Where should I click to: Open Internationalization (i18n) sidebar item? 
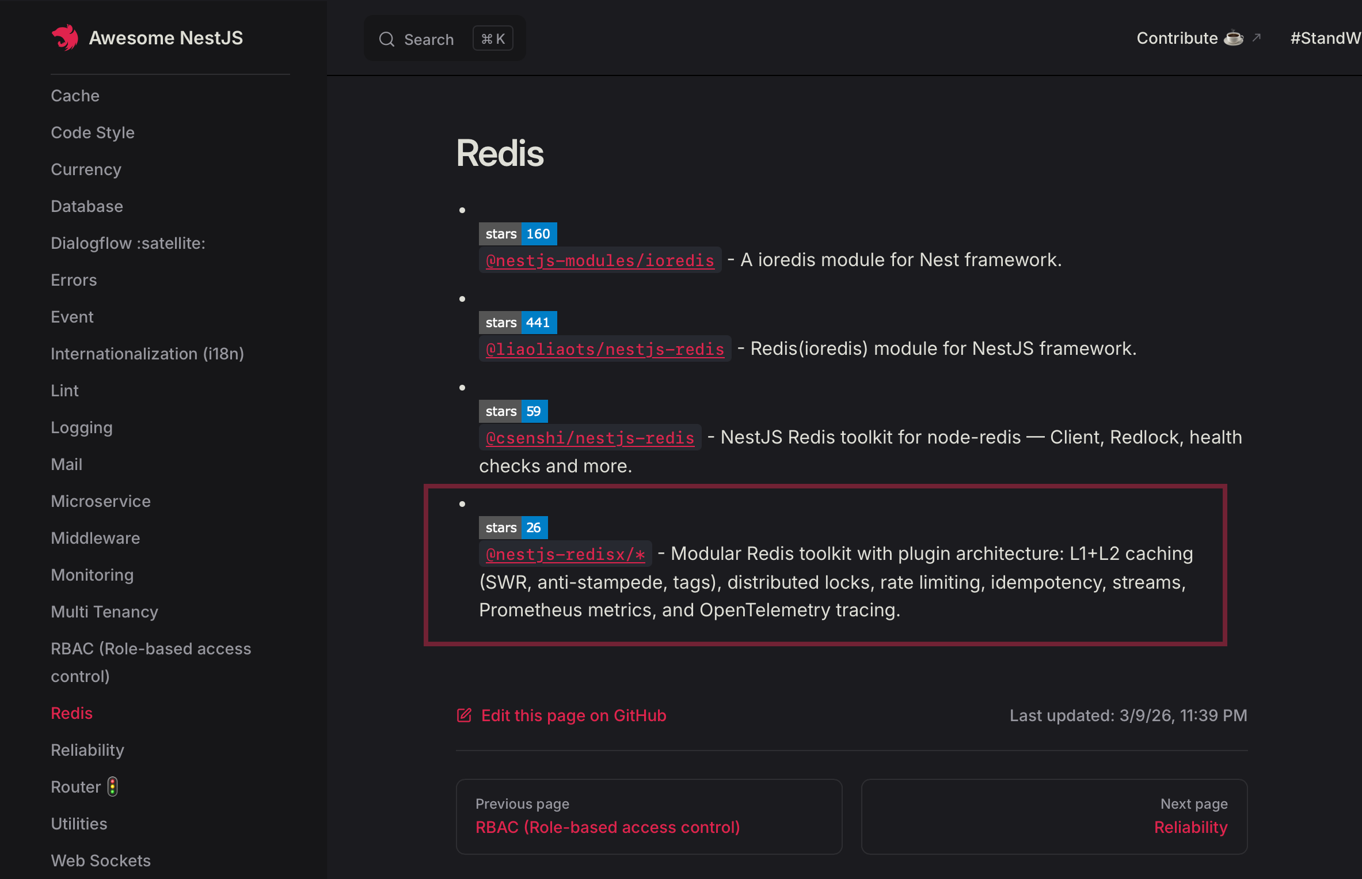147,354
